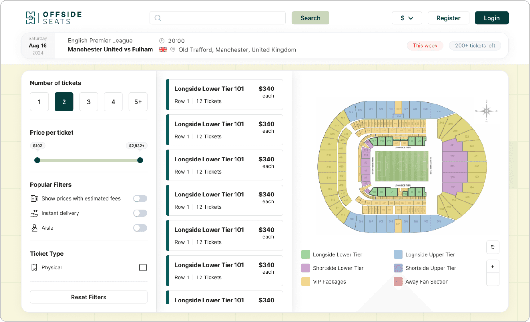Screen dimensions: 530x322
Task: Click Old Trafford venue address text
Action: 237,50
